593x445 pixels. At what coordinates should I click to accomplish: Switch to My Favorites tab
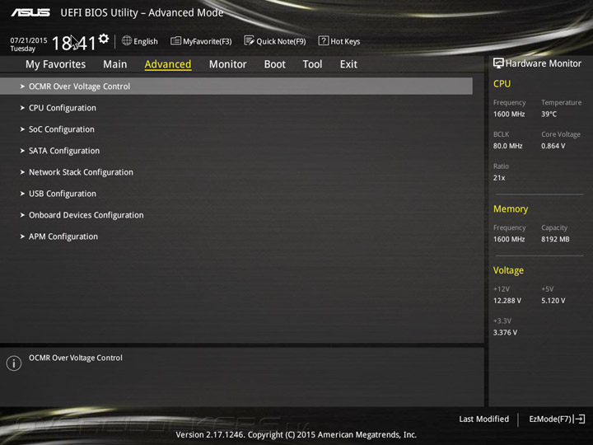click(x=56, y=64)
